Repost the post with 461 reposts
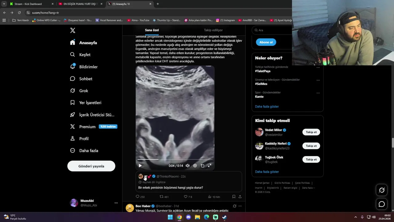Screen dimensions: 394x222 [x=164, y=197]
